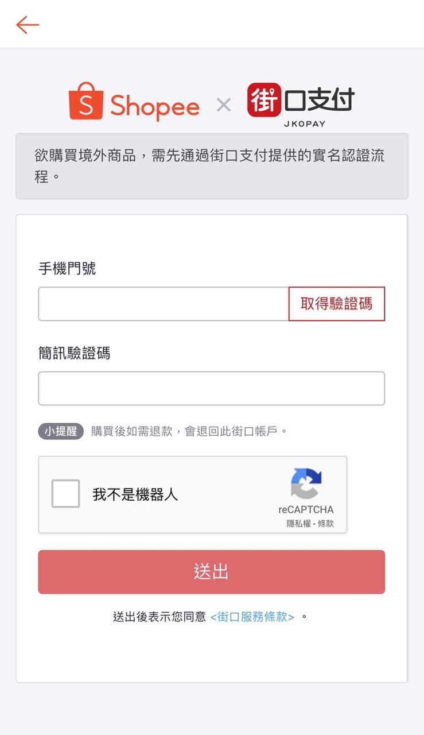The height and width of the screenshot is (735, 424).
Task: Check the 我不是機器人 checkbox
Action: click(x=65, y=494)
